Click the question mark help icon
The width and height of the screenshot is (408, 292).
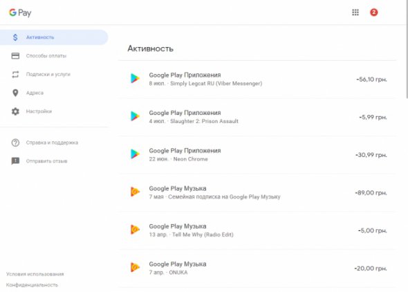15,143
